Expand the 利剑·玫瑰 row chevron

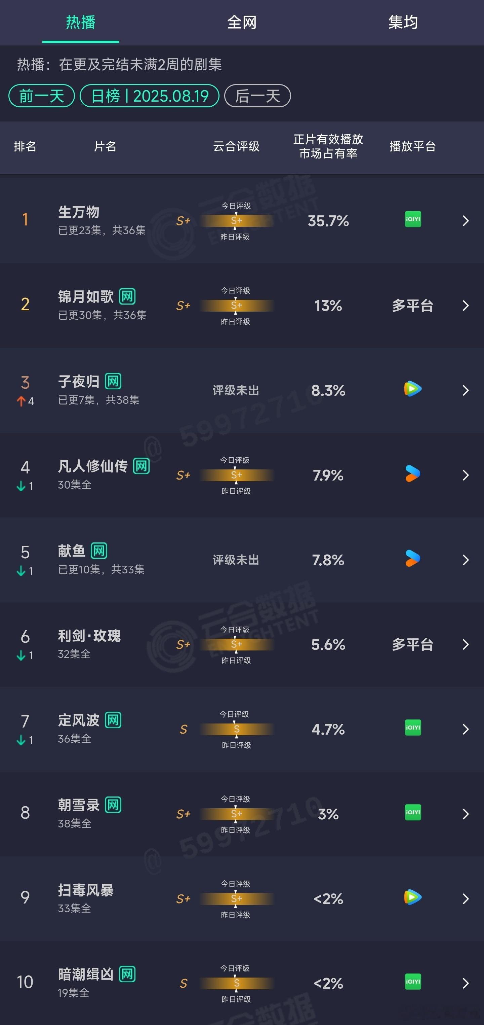click(x=466, y=645)
